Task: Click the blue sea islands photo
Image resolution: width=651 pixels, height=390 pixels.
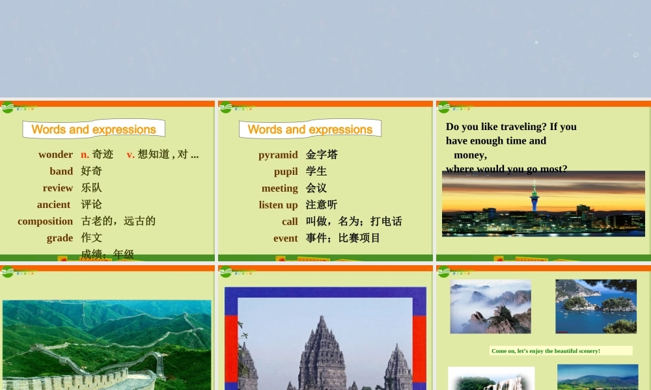Action: click(x=596, y=306)
